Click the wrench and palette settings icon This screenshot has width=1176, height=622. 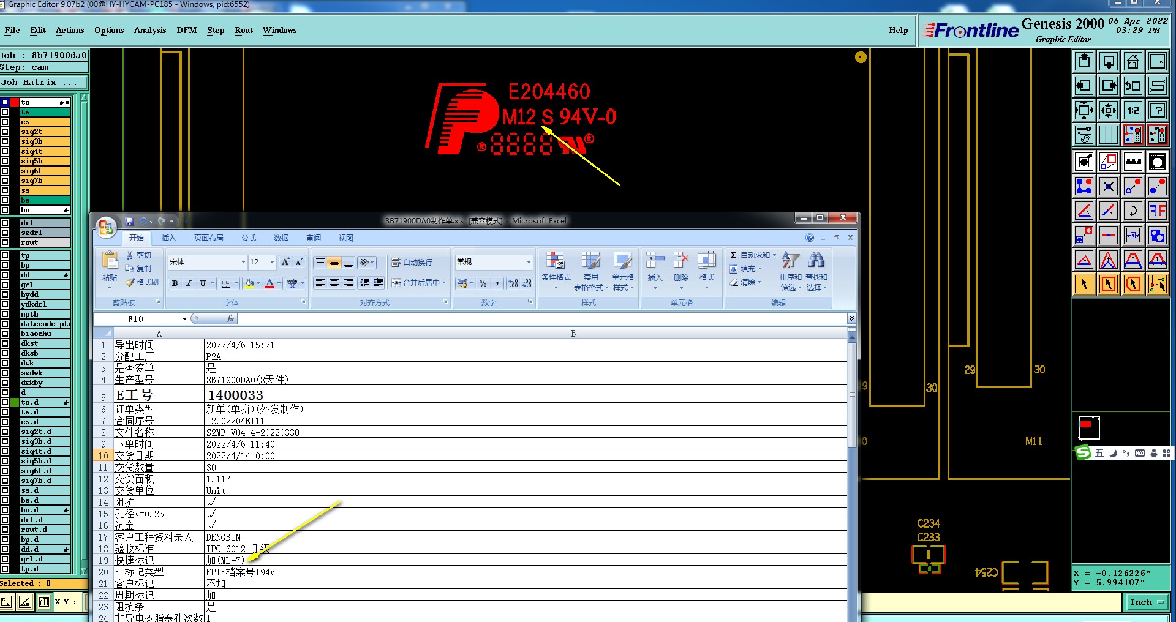click(1084, 135)
